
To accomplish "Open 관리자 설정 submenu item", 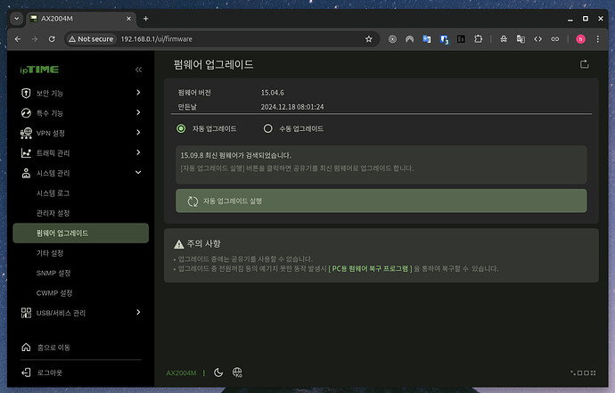I will tap(53, 213).
